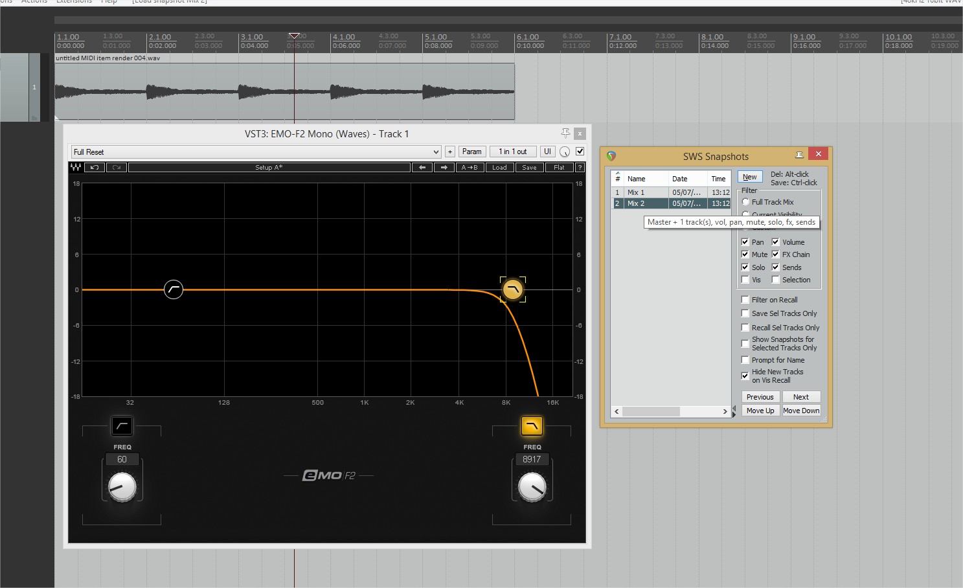This screenshot has width=963, height=588.
Task: Click the high-pass frequency knob
Action: coord(122,487)
